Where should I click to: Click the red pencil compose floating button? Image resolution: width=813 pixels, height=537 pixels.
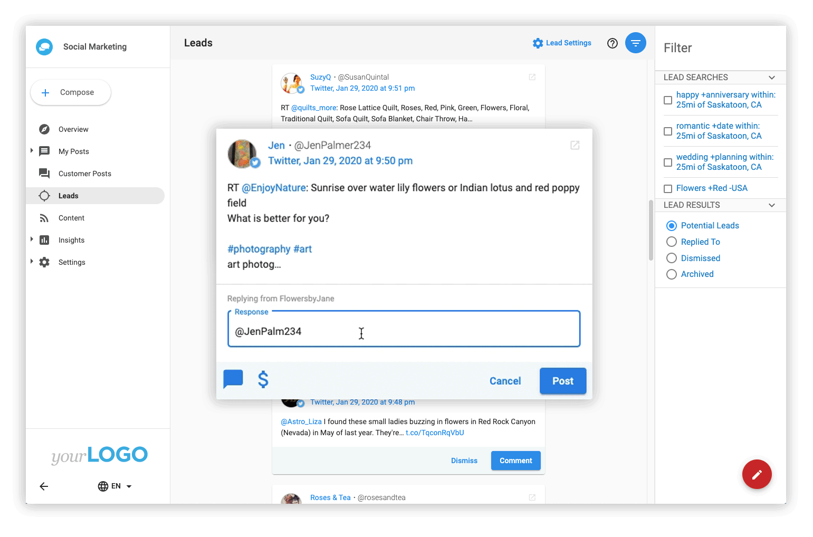pos(757,474)
